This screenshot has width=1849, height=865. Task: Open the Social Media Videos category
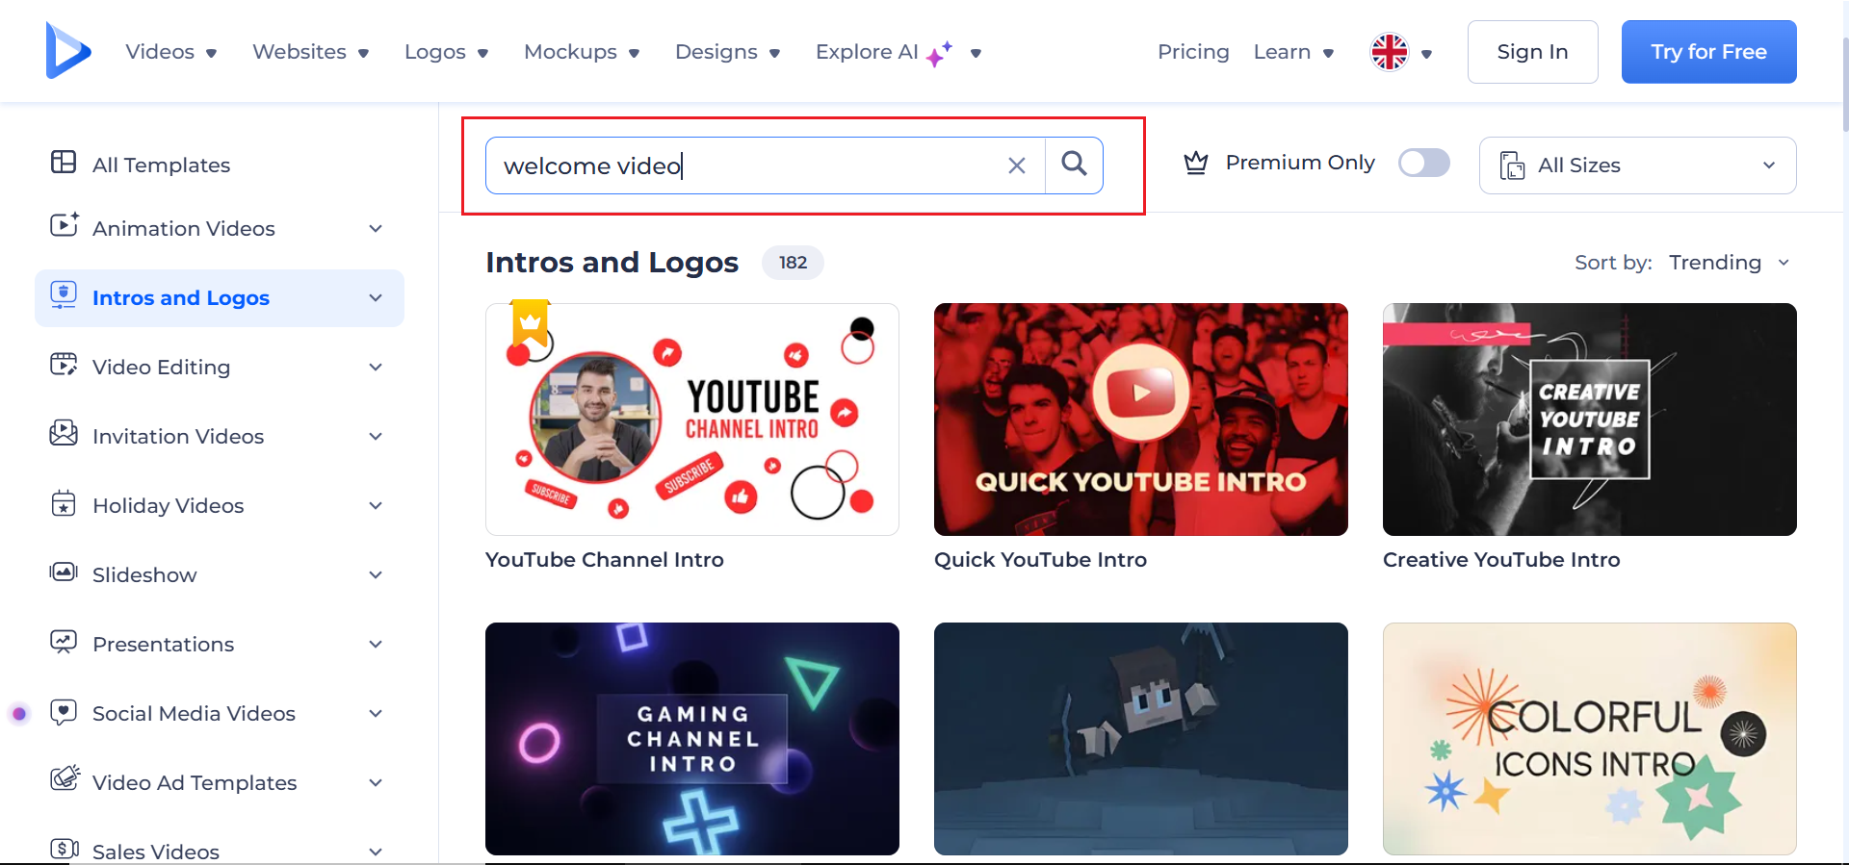(x=194, y=714)
